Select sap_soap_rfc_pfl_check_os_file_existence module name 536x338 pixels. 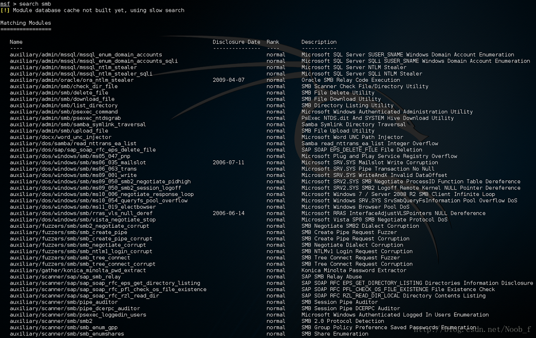click(x=108, y=289)
